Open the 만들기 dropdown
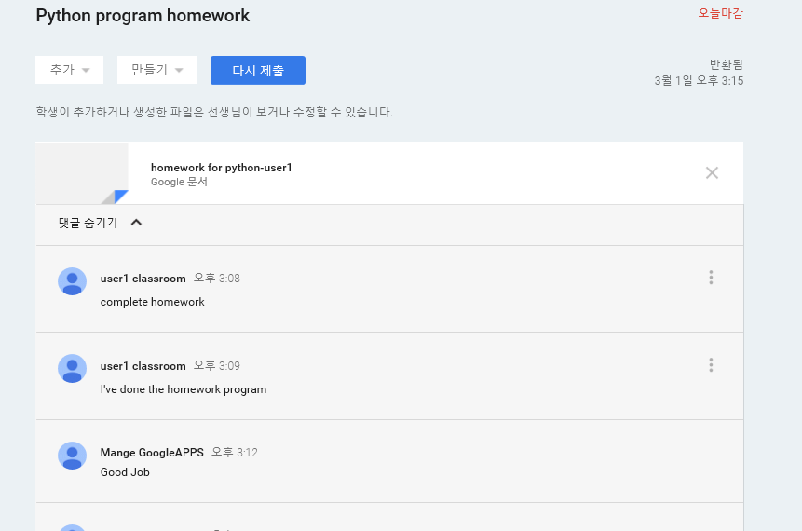 point(156,70)
